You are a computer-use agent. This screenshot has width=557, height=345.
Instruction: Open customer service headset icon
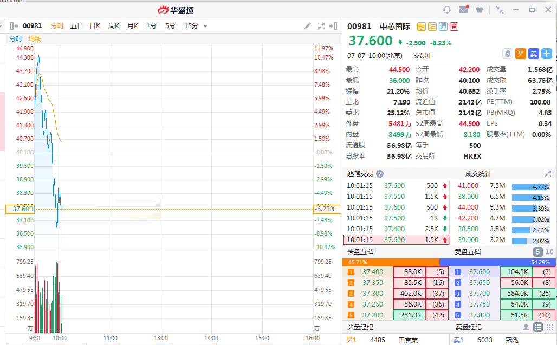point(447,10)
